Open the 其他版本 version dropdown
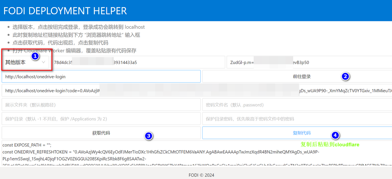Viewport: 392px width, 179px height. tap(19, 62)
